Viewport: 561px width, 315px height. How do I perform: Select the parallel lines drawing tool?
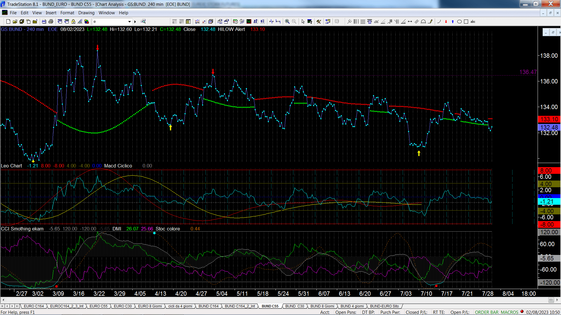tap(417, 22)
